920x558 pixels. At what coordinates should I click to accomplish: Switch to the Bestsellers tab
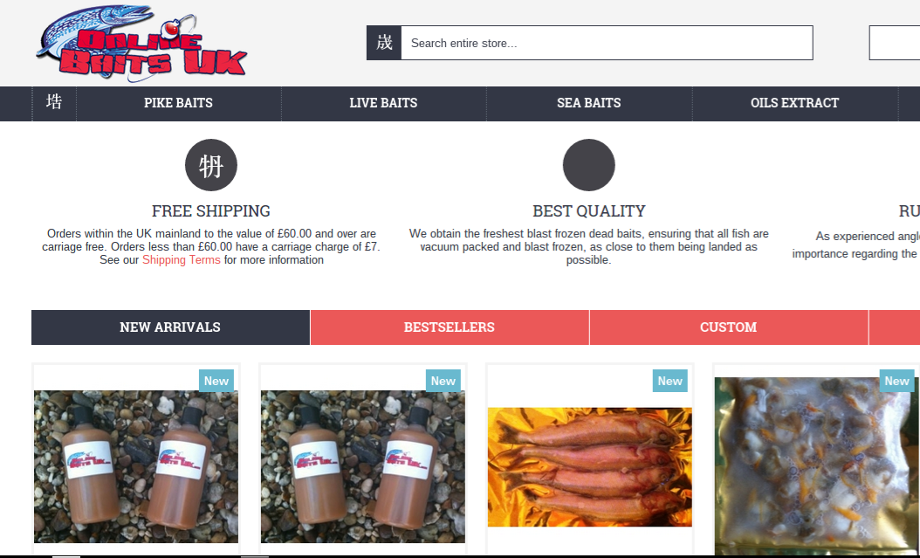click(x=450, y=327)
